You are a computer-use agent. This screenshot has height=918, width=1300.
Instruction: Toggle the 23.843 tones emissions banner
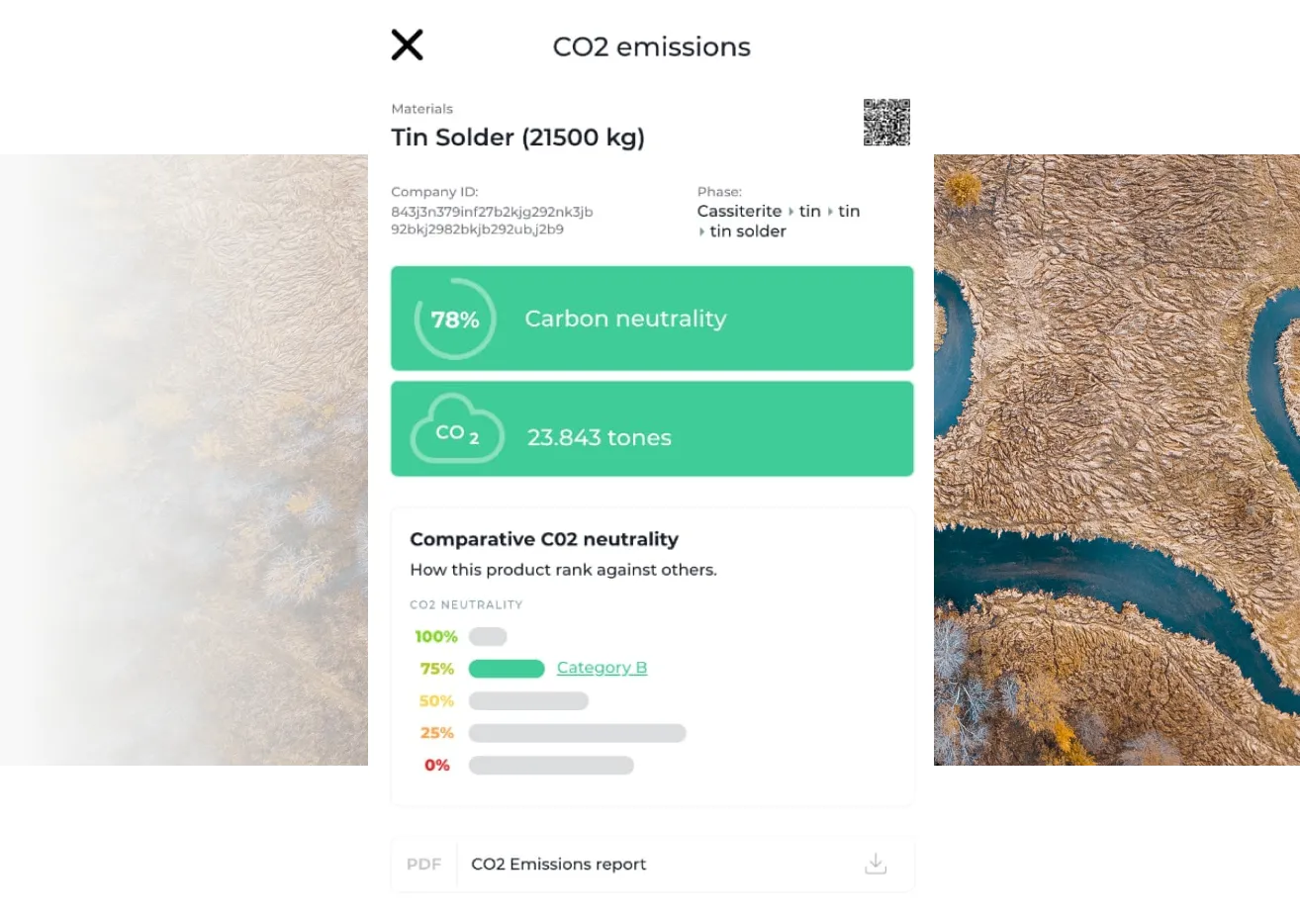coord(653,428)
